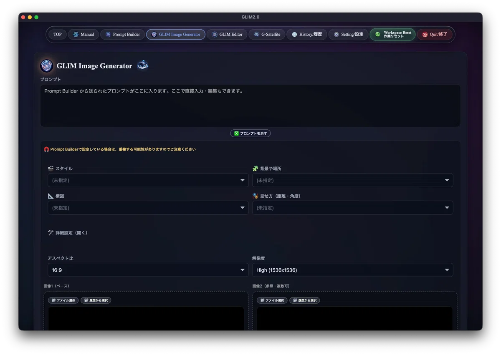Click the Manual tab icon
Screen dimensions: 501x355
(x=76, y=34)
